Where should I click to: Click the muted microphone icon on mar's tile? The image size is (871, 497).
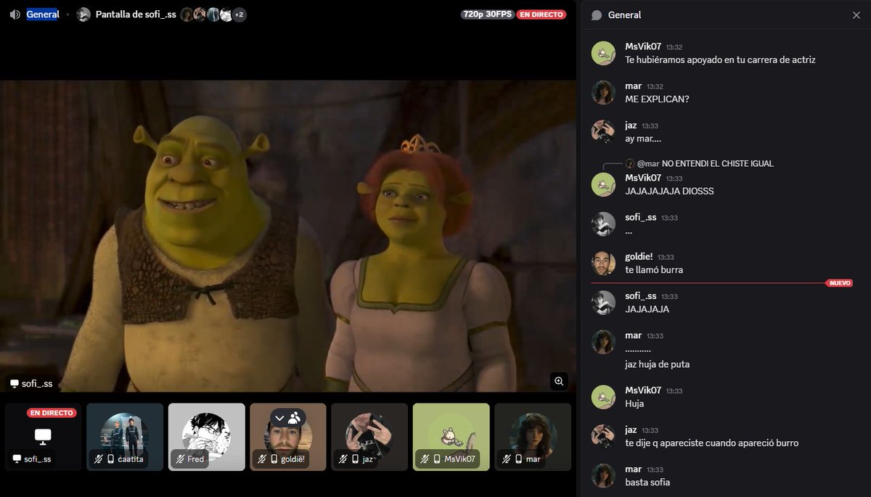[x=507, y=459]
